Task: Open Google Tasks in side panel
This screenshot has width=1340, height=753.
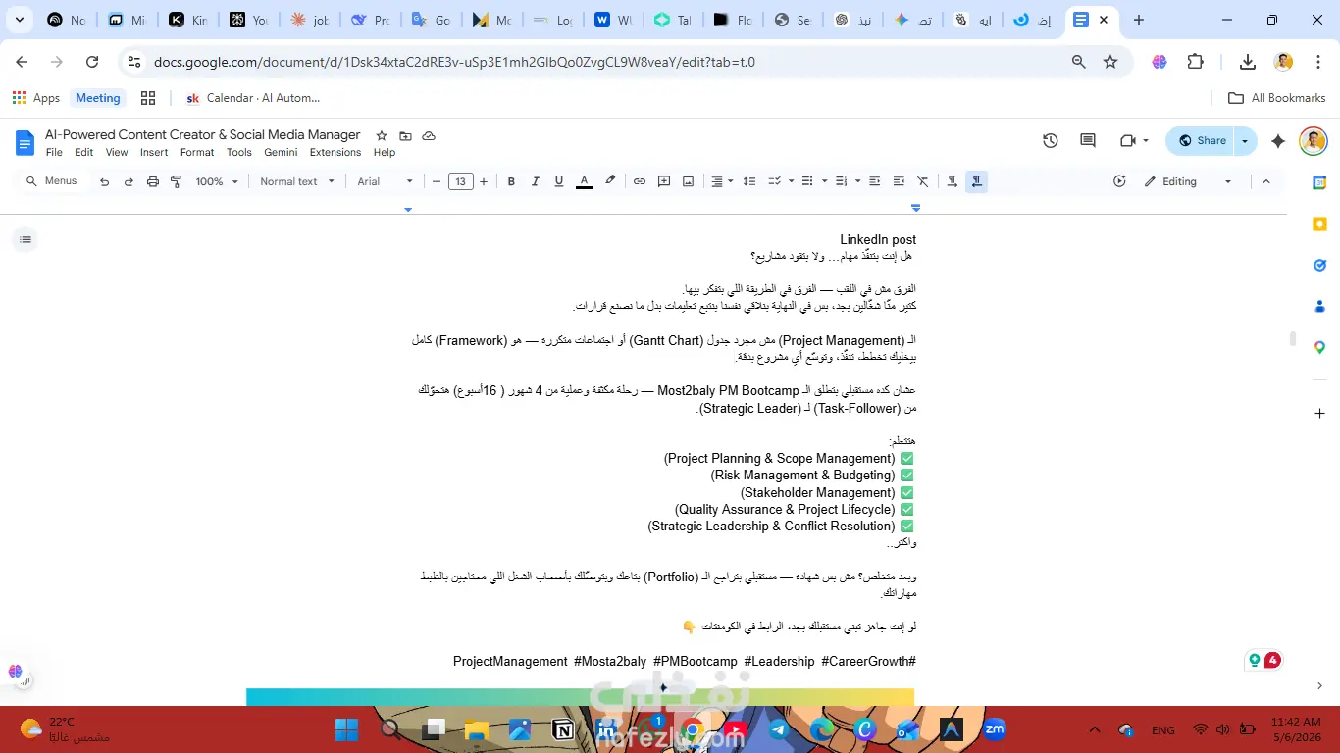Action: [1320, 265]
